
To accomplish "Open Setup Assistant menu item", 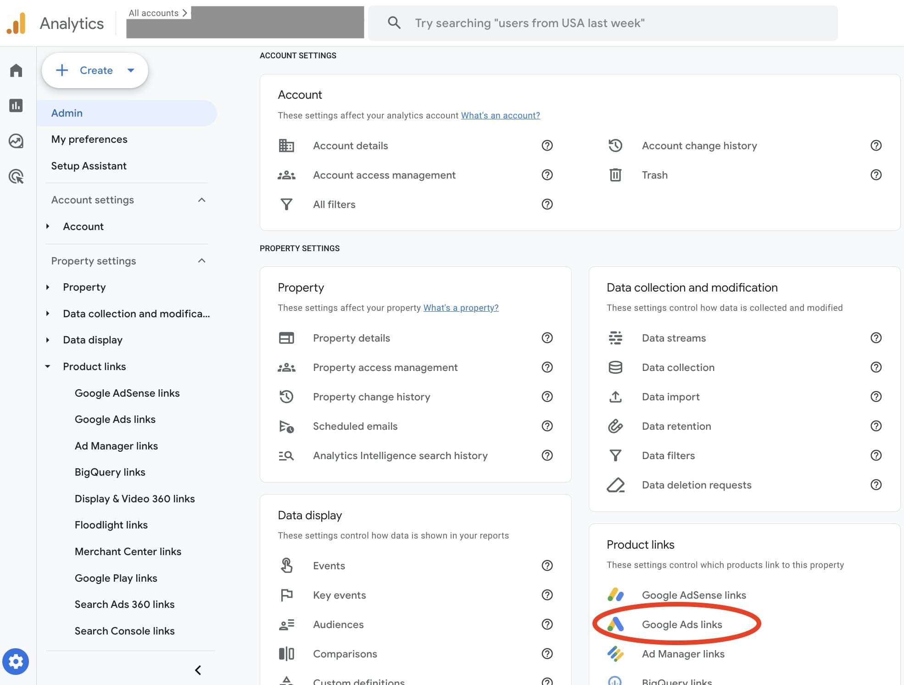I will click(89, 166).
